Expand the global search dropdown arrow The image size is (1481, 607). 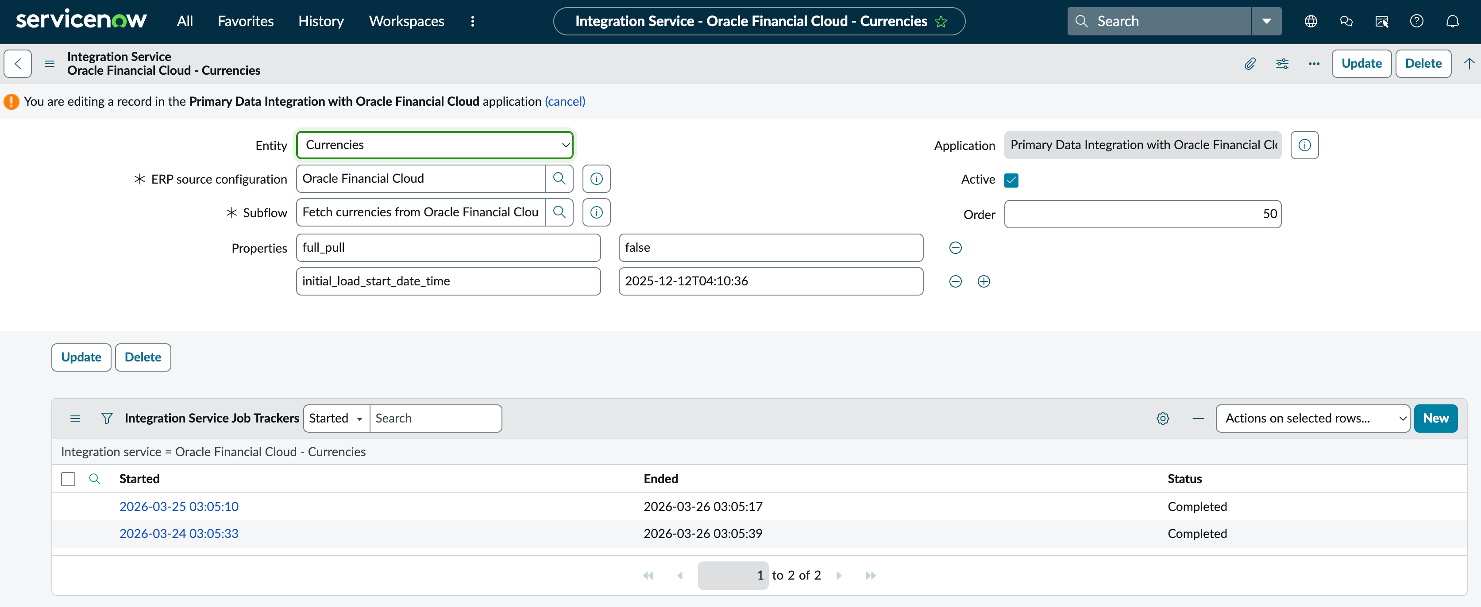pyautogui.click(x=1267, y=21)
